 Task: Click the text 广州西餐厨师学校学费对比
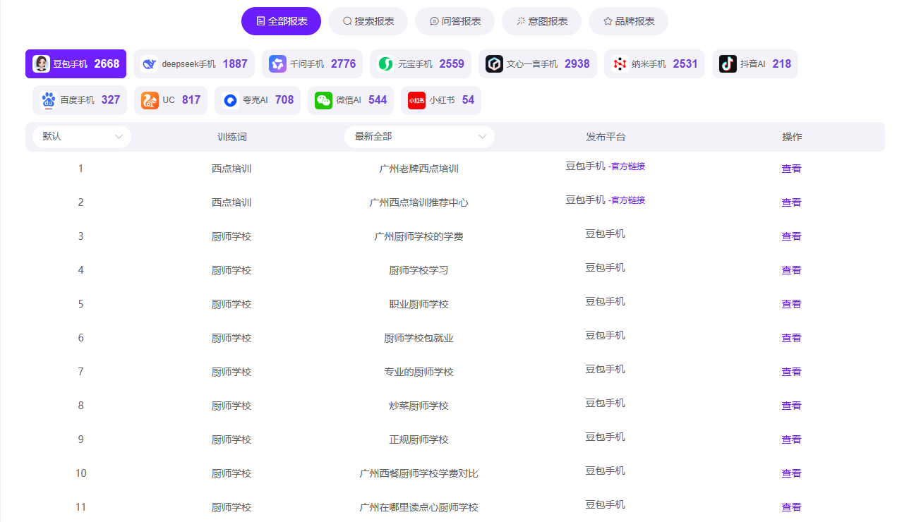[419, 473]
